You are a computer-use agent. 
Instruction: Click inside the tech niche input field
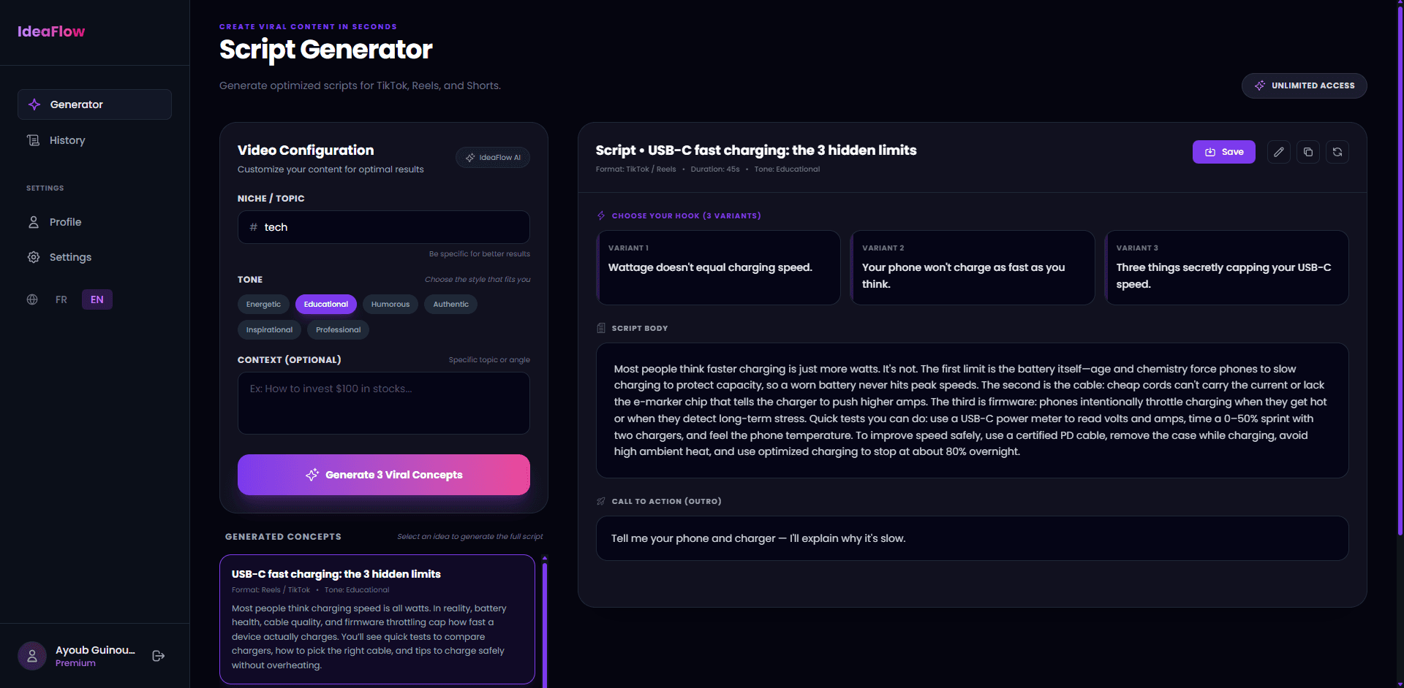coord(384,227)
